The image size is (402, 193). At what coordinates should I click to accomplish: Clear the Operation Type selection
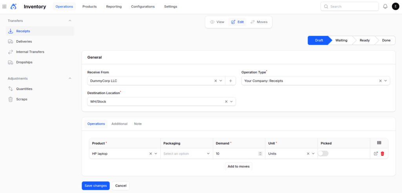[380, 81]
